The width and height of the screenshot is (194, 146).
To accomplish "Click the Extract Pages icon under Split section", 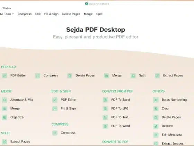I will (5, 142).
